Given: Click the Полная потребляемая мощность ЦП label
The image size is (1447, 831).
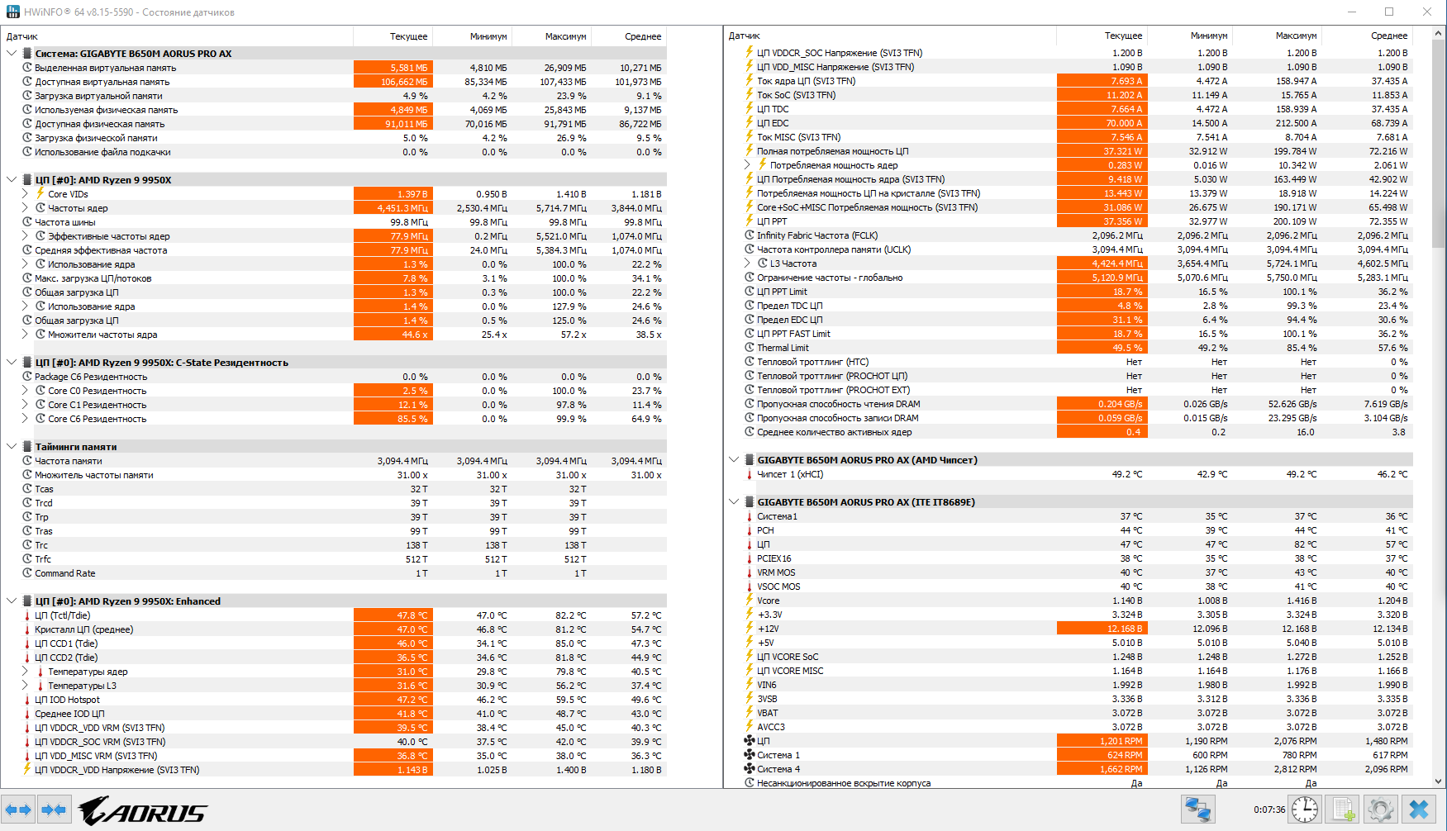Looking at the screenshot, I should click(832, 151).
